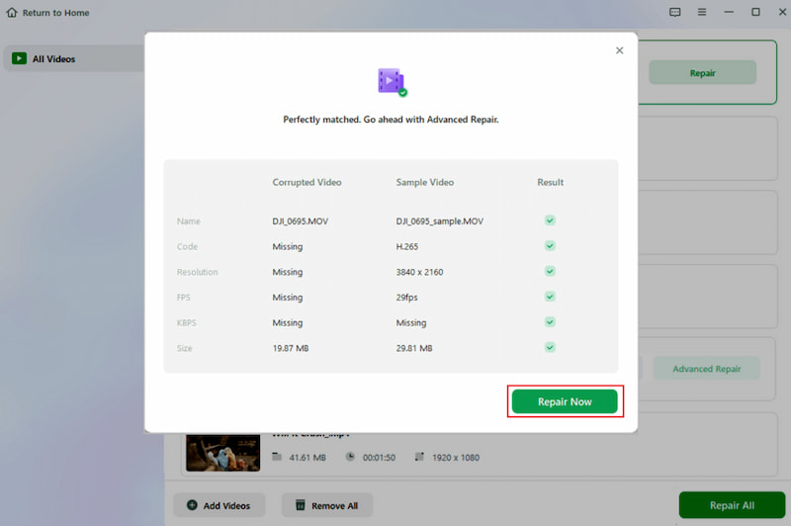Open the hamburger menu in title bar

701,13
